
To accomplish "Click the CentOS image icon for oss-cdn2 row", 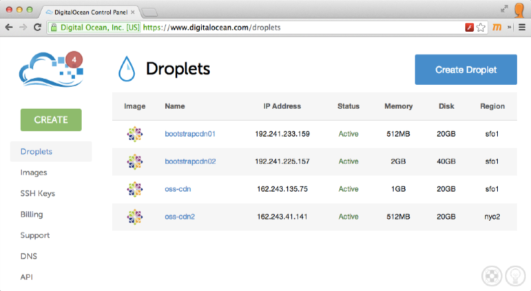I will 135,217.
